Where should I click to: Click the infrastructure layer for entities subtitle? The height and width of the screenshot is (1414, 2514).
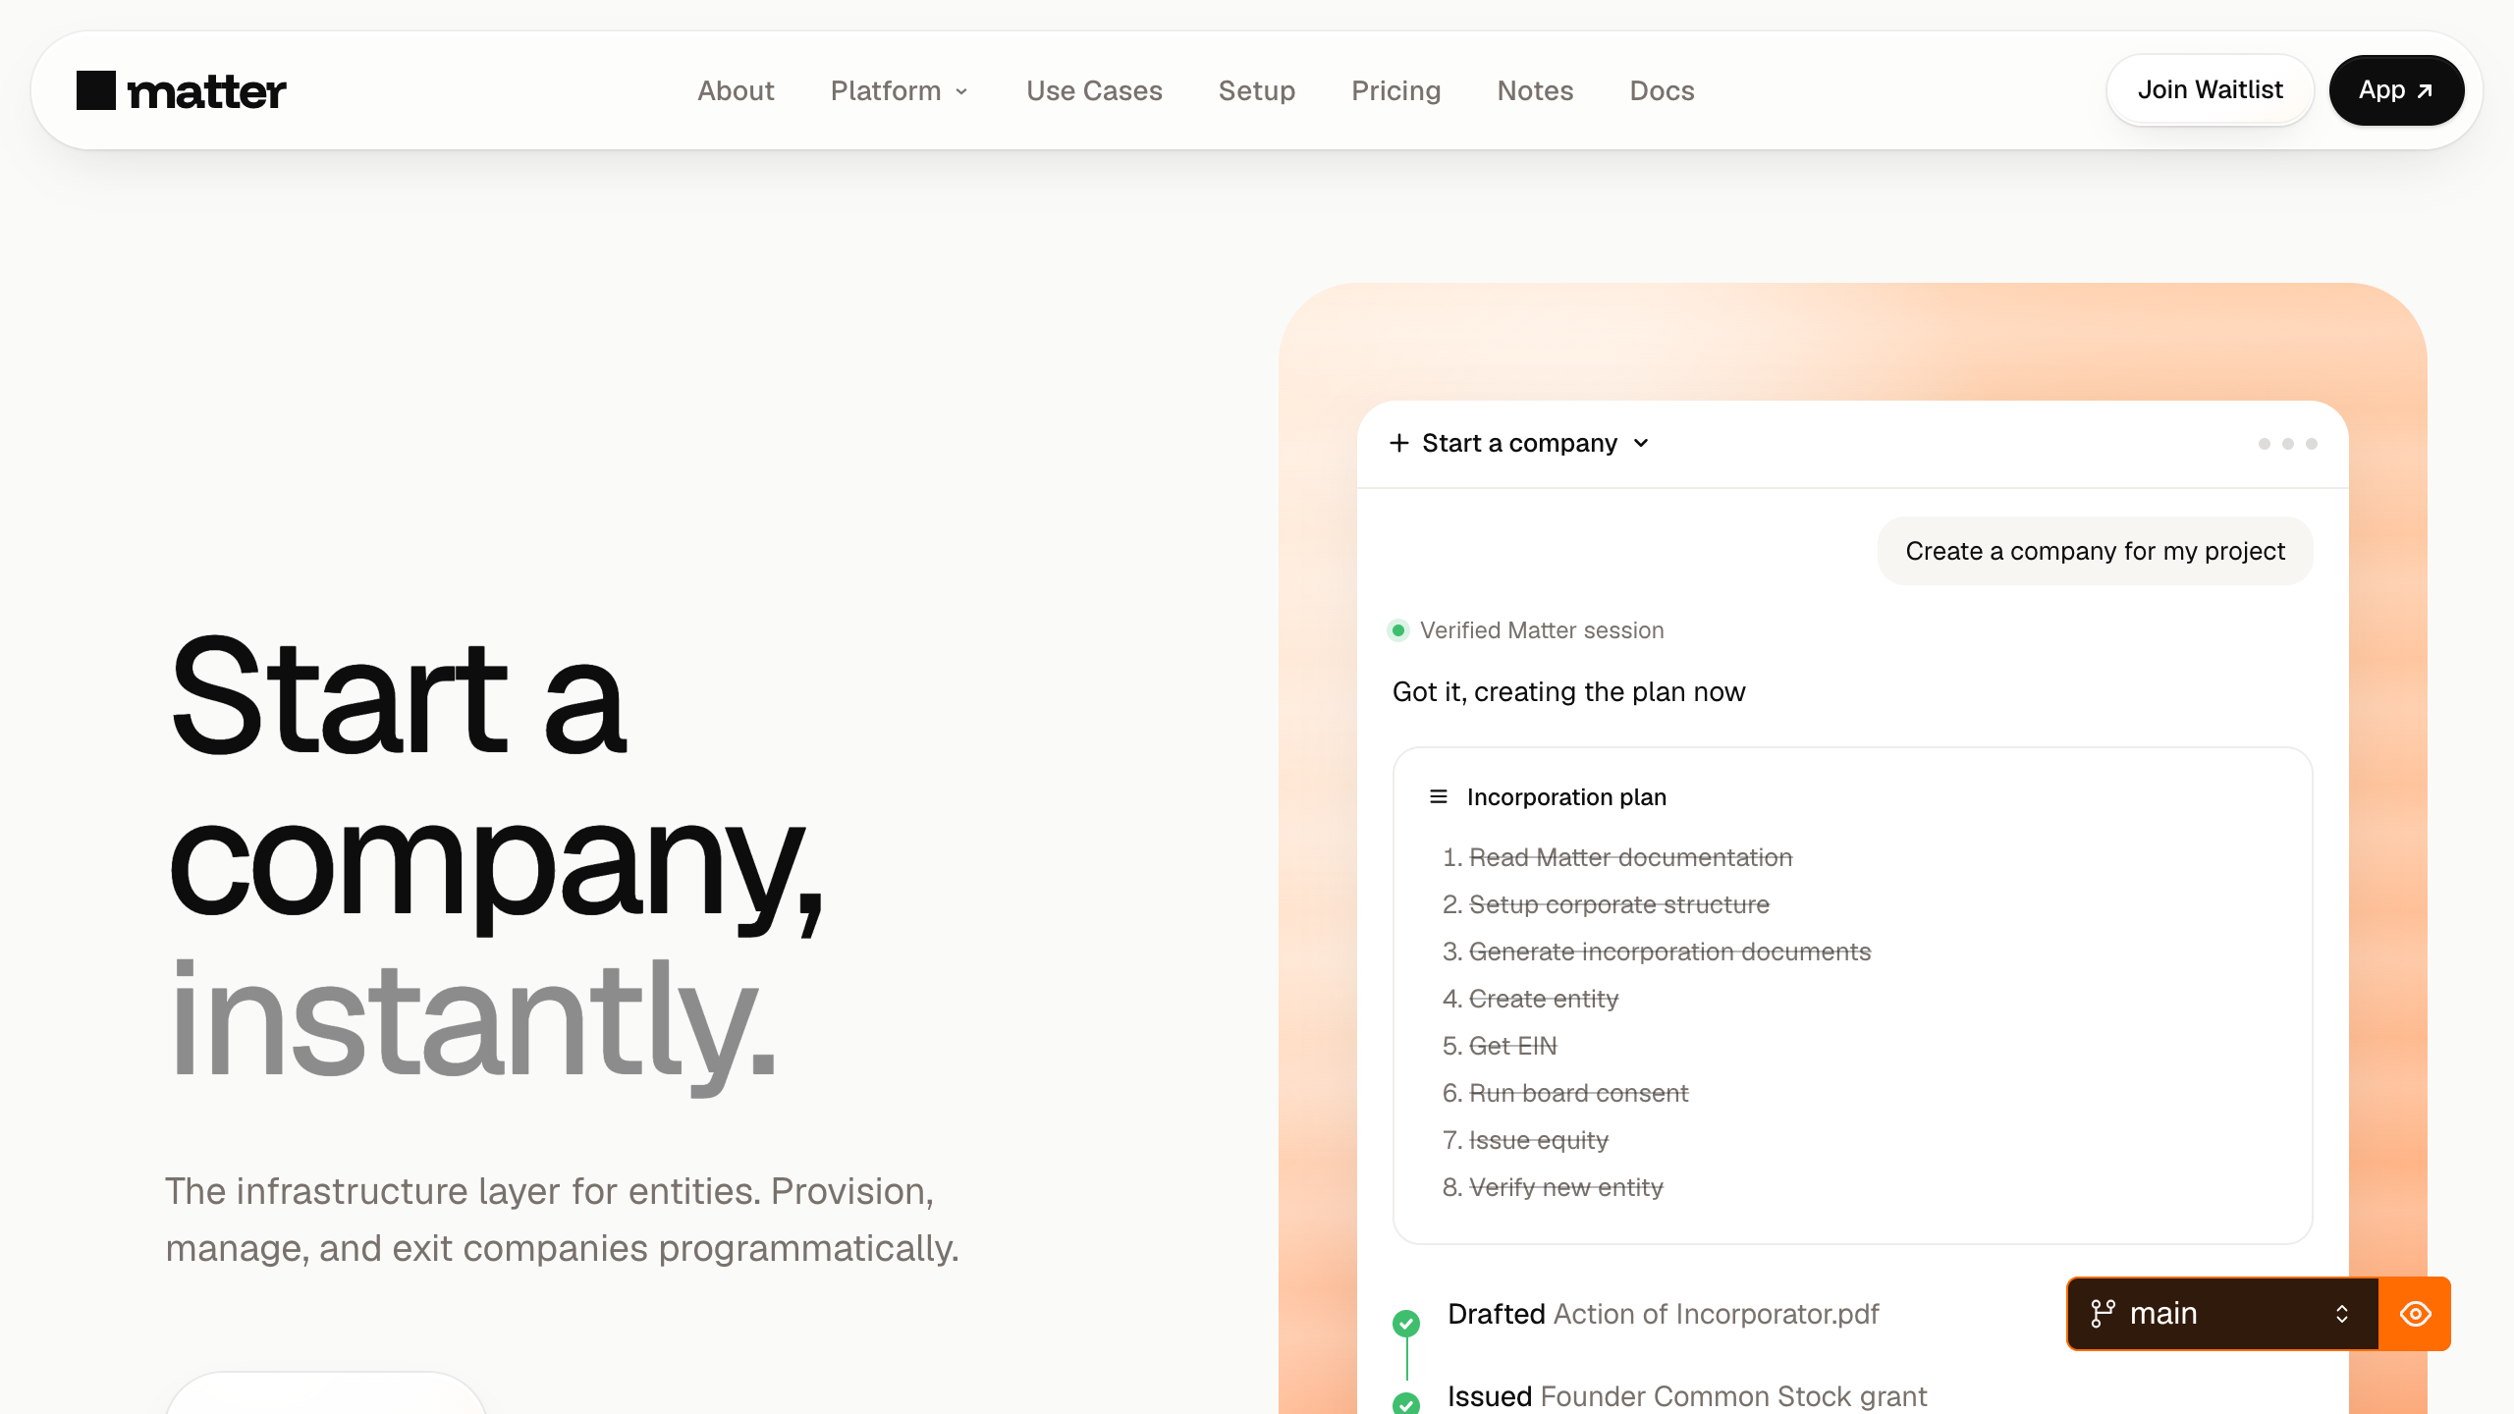tap(562, 1220)
